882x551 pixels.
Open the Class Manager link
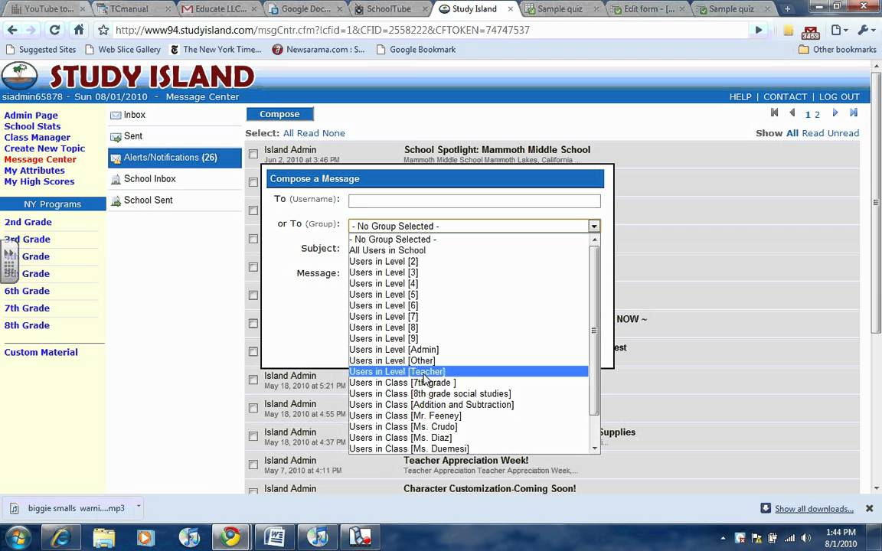click(37, 137)
